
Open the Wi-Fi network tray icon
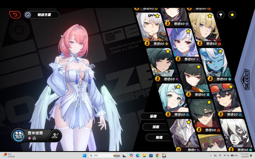tap(225, 156)
